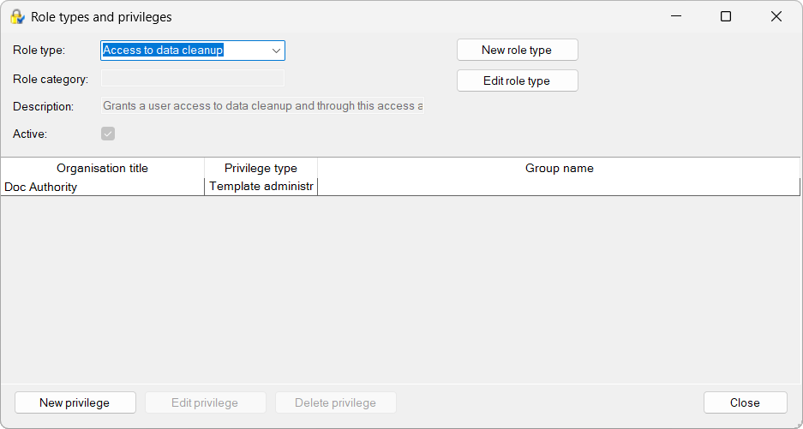This screenshot has height=429, width=803.
Task: Click the Edit role type button
Action: click(518, 80)
